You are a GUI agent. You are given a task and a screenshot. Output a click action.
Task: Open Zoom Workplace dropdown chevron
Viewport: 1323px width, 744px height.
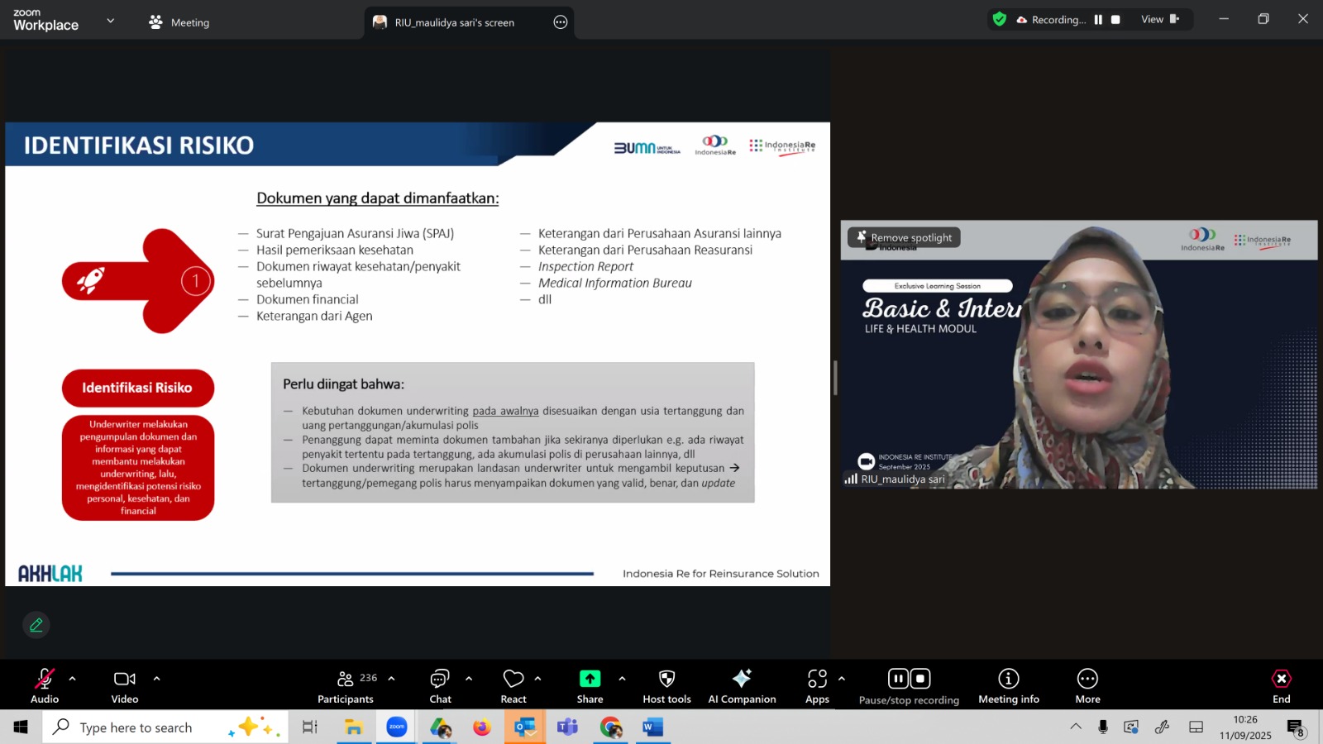pyautogui.click(x=111, y=21)
